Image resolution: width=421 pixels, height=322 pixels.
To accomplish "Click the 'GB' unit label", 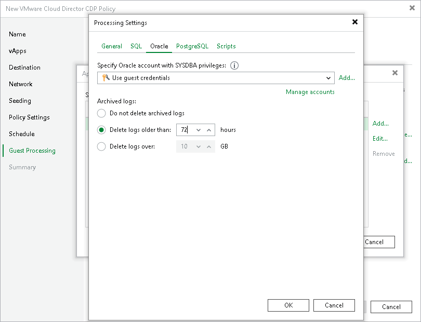I will pos(224,146).
